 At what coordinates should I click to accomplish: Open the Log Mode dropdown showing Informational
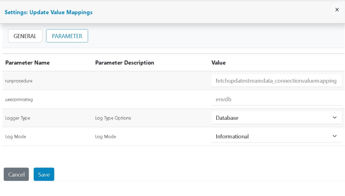pyautogui.click(x=272, y=136)
